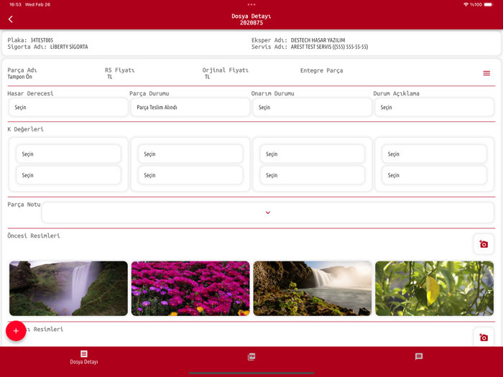The width and height of the screenshot is (503, 377).
Task: Open the pink flowers thumbnail
Action: click(x=190, y=288)
